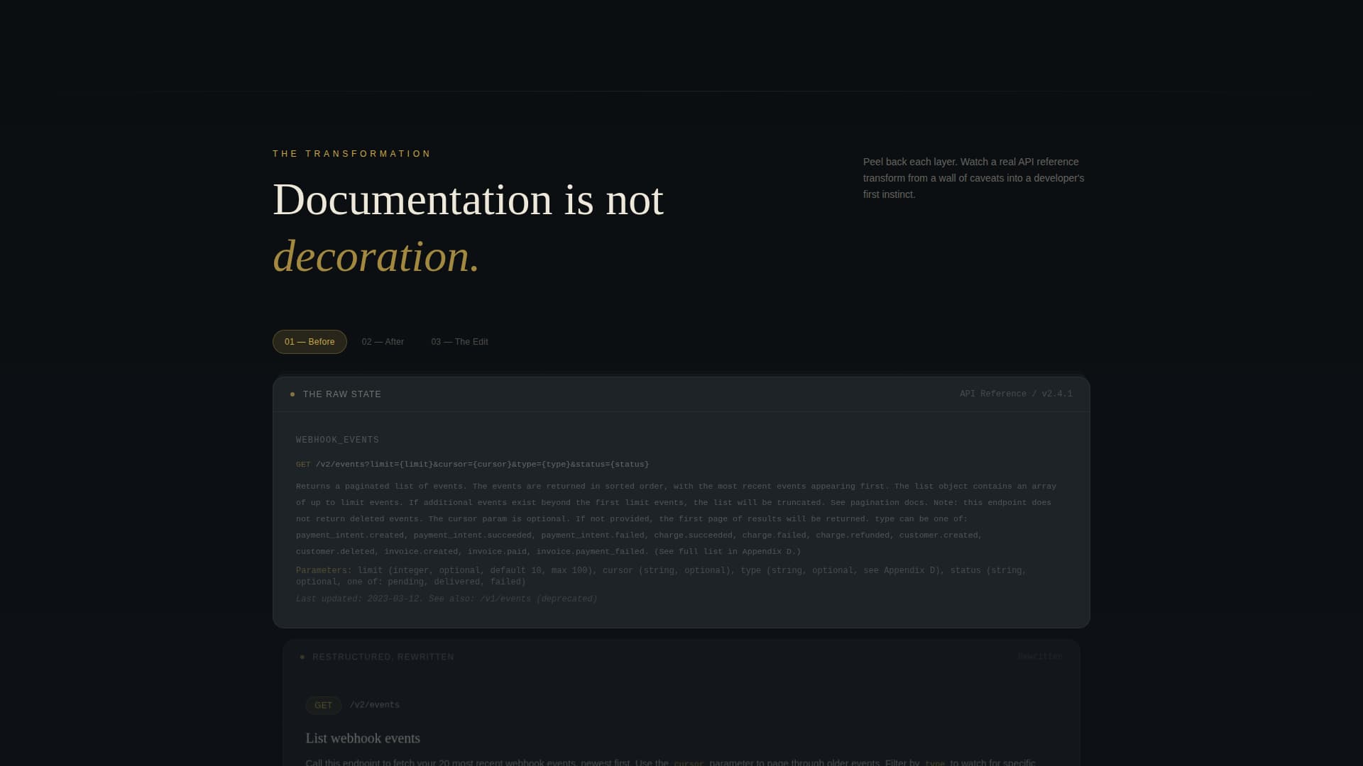The width and height of the screenshot is (1363, 766).
Task: Click the "Returns a paginated list" paragraph
Action: click(676, 519)
